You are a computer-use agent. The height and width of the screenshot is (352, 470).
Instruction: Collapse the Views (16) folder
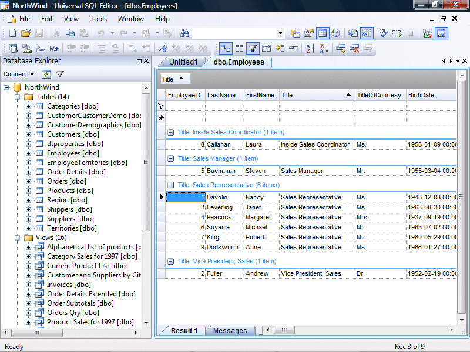[17, 238]
